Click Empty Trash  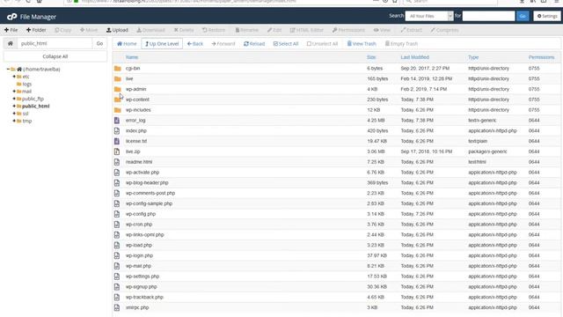(x=401, y=43)
